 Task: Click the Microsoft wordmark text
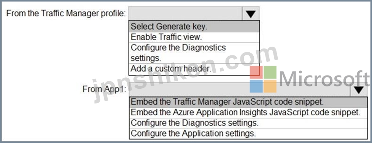[324, 79]
